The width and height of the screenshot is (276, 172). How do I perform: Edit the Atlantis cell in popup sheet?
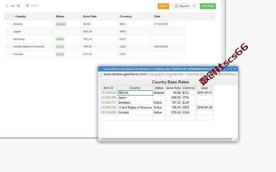135,93
